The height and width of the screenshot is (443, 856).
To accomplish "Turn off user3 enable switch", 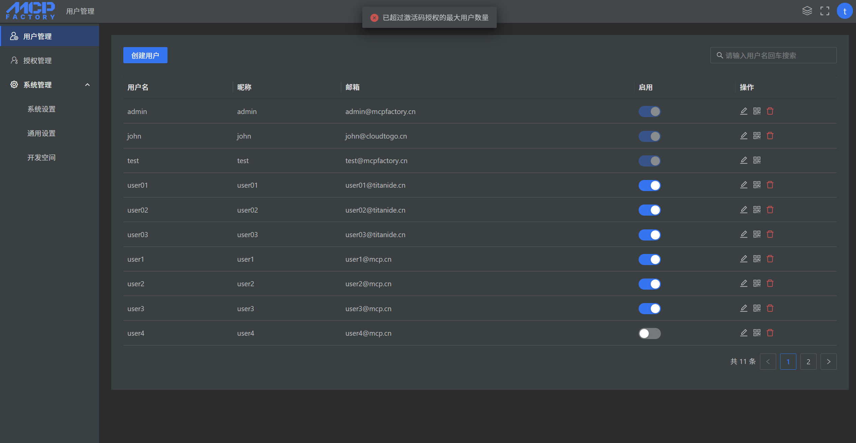I will pyautogui.click(x=649, y=308).
